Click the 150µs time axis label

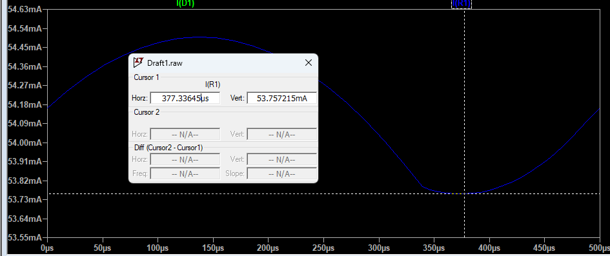213,248
